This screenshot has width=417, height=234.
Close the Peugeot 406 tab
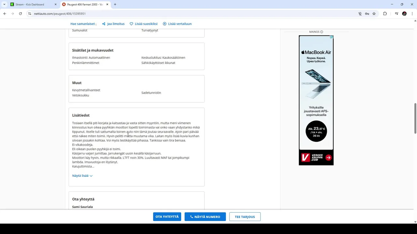click(108, 5)
